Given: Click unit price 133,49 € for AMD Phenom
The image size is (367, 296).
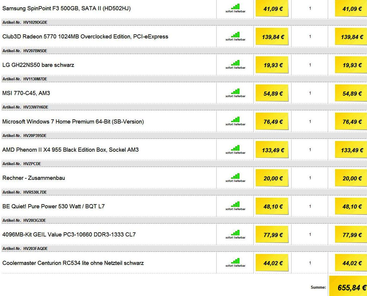Looking at the screenshot, I should point(272,150).
